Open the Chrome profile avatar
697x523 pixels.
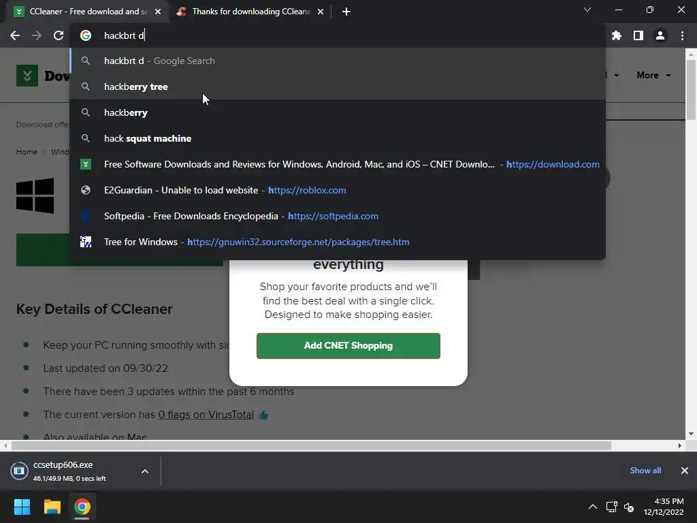pos(660,35)
